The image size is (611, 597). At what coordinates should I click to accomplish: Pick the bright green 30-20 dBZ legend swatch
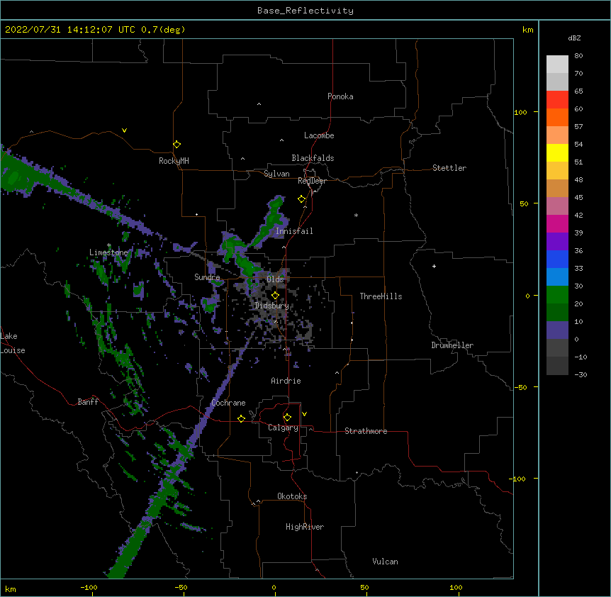coord(557,295)
